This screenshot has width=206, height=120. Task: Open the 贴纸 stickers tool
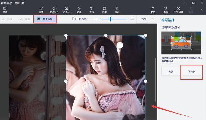[79, 10]
